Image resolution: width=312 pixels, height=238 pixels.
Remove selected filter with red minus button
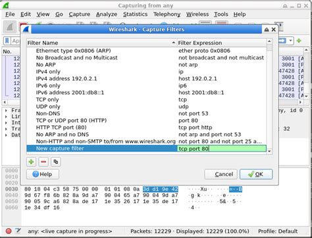tap(43, 162)
